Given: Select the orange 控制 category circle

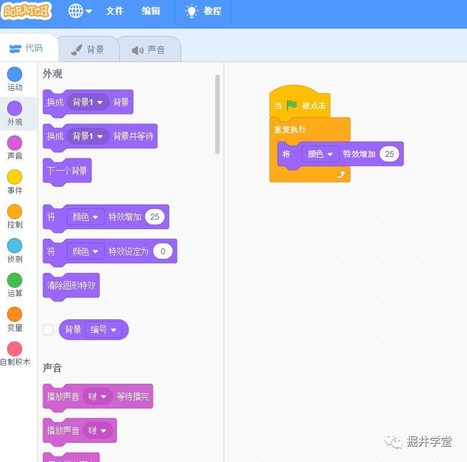Looking at the screenshot, I should [x=14, y=211].
